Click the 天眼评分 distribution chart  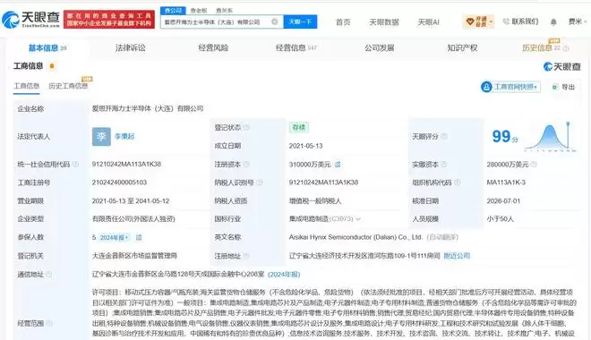pos(551,137)
